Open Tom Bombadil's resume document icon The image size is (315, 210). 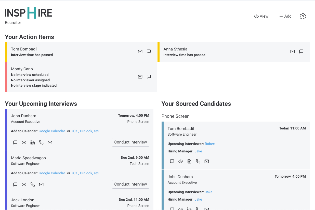coord(189,161)
